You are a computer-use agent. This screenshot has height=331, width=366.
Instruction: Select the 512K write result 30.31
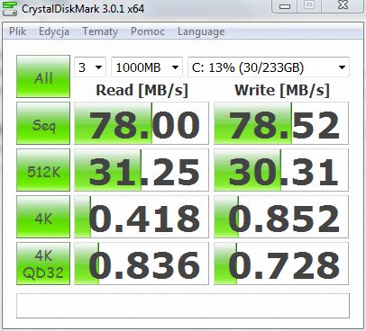tap(281, 170)
